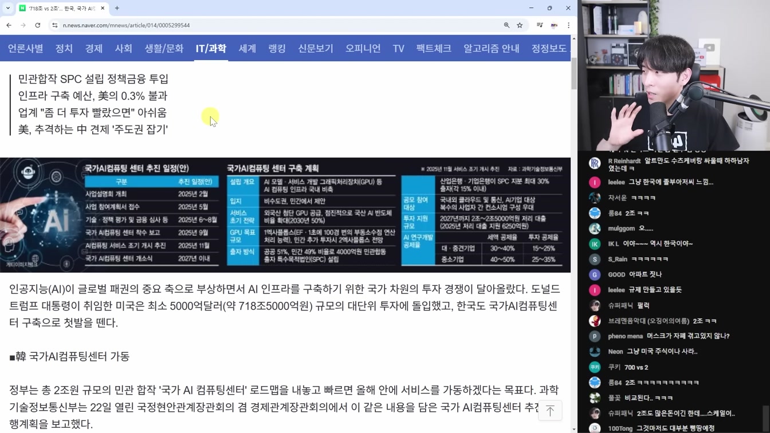Go back to the previous page
Viewport: 770px width, 433px height.
9,25
